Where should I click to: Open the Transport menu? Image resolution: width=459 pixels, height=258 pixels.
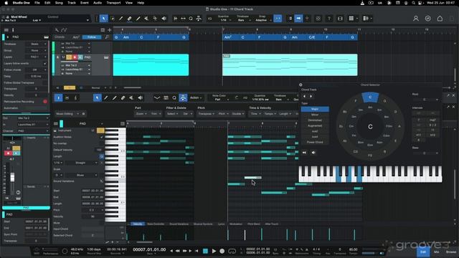(x=113, y=3)
